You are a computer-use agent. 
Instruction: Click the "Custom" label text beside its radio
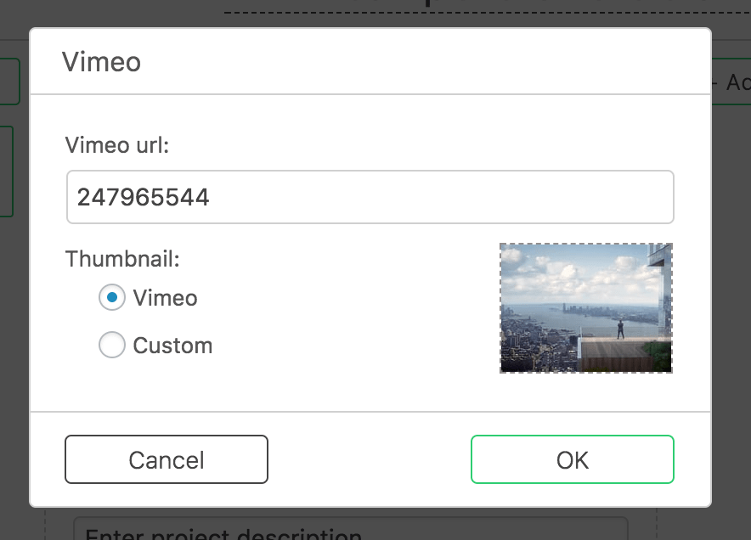(172, 346)
